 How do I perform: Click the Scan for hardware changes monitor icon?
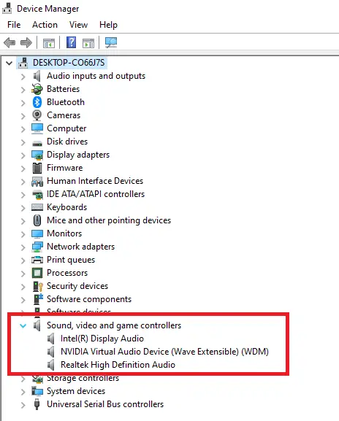pyautogui.click(x=111, y=43)
